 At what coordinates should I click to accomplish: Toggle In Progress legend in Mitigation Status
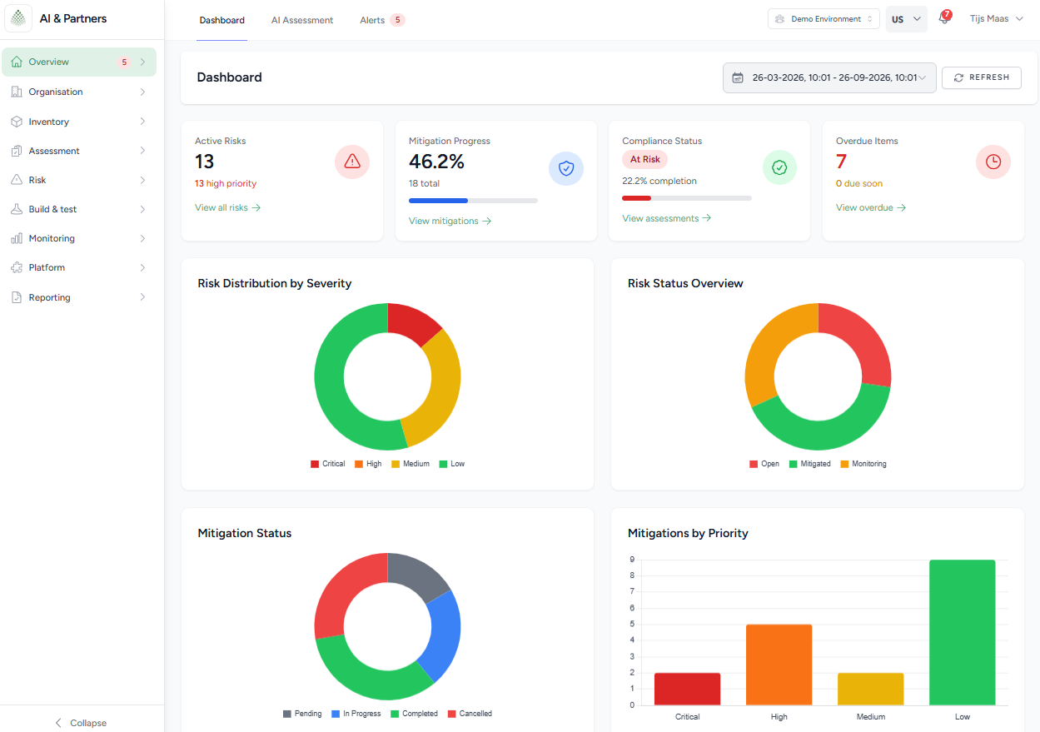point(356,714)
